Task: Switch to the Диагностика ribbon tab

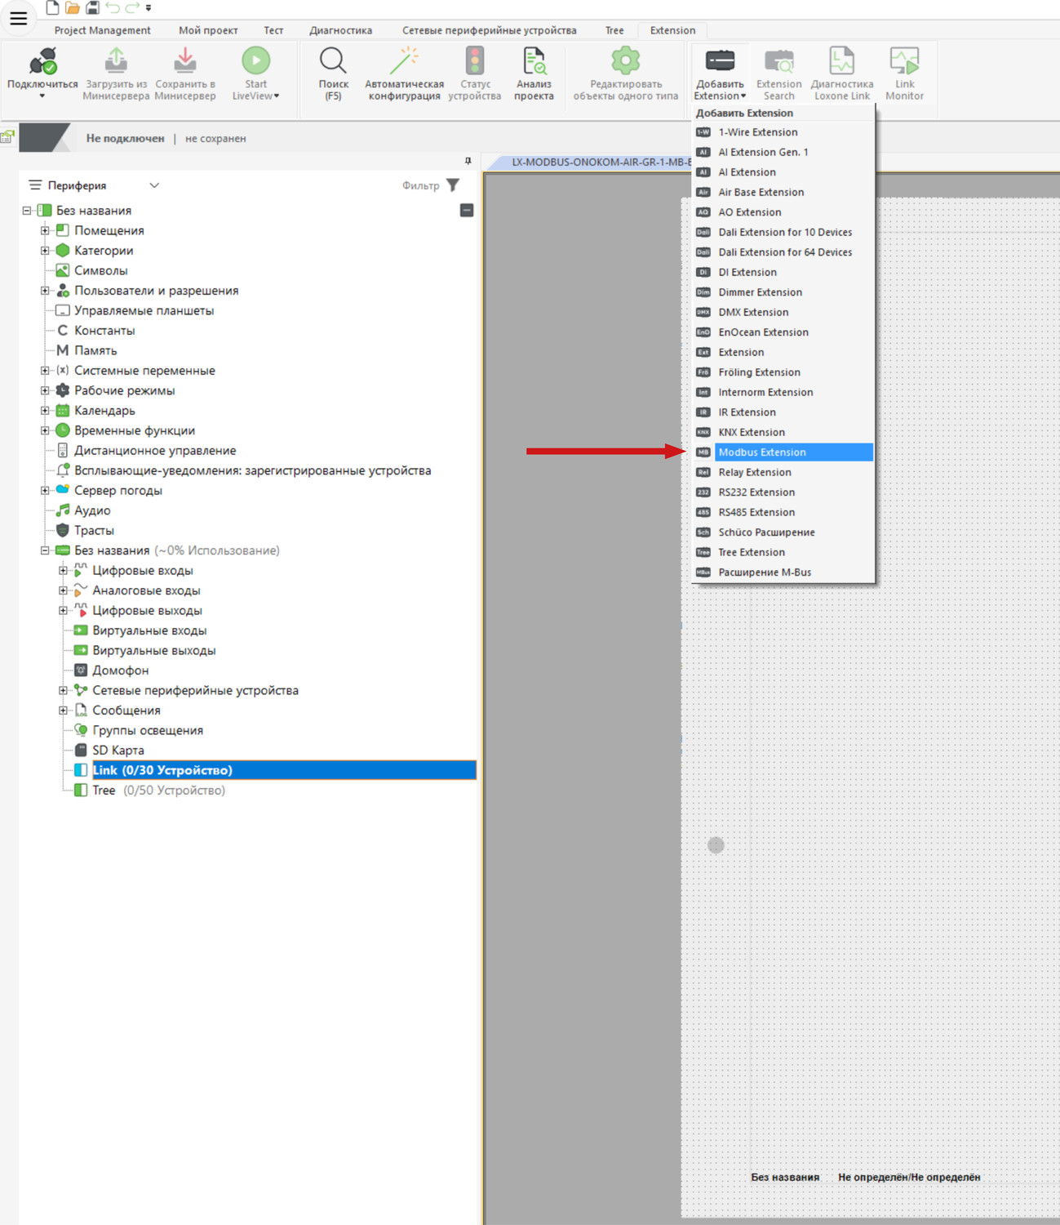Action: pos(340,30)
